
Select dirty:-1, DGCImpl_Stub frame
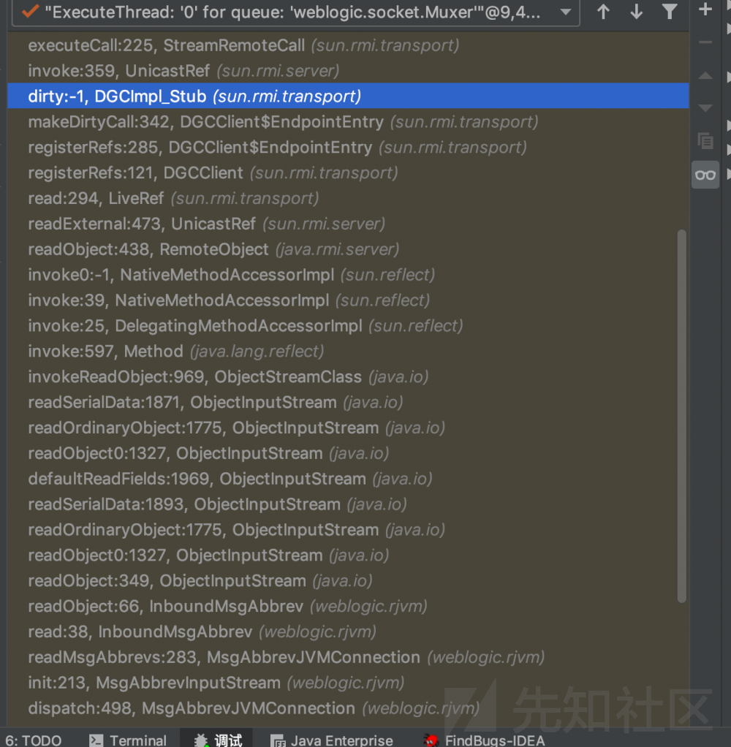(x=349, y=96)
